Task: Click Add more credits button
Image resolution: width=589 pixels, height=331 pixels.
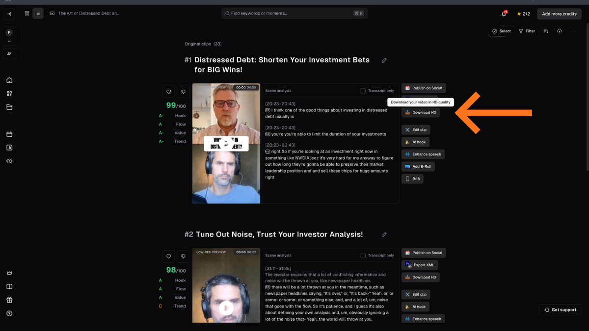Action: (559, 14)
